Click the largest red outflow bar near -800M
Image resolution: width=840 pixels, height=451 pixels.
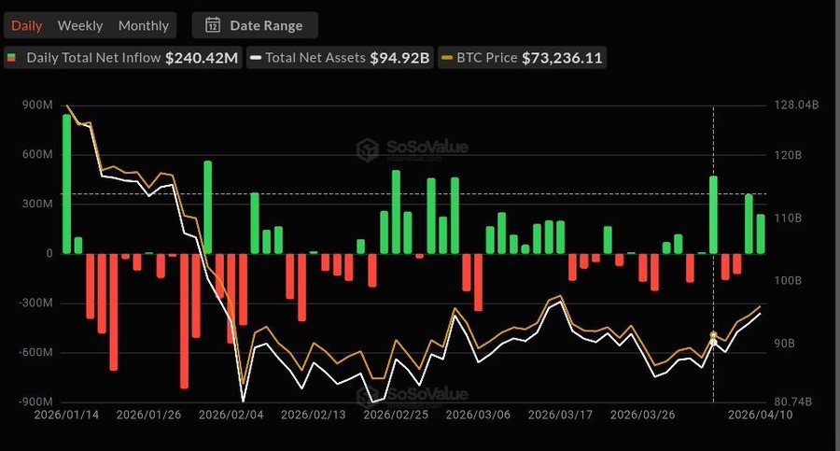tap(184, 320)
